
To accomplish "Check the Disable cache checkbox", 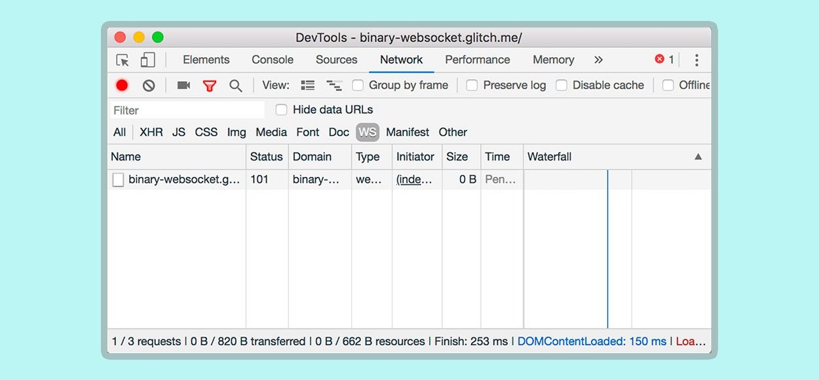I will pyautogui.click(x=562, y=85).
